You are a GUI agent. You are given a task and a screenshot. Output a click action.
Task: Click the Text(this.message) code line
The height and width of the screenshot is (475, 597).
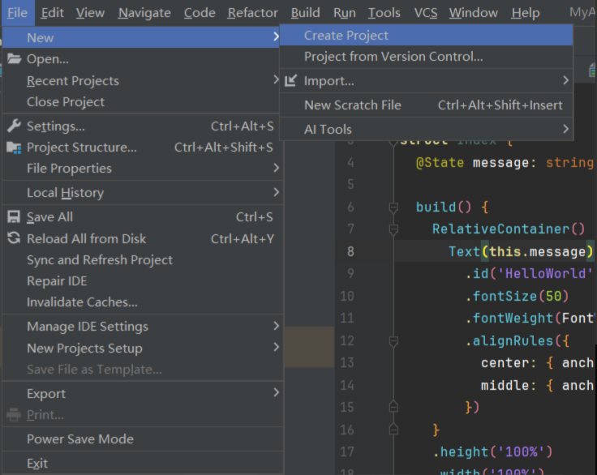point(521,251)
